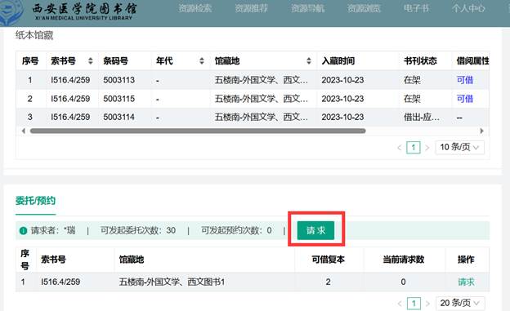The height and width of the screenshot is (311, 510).
Task: Sort holdings by 索书号 column
Action: pyautogui.click(x=91, y=60)
